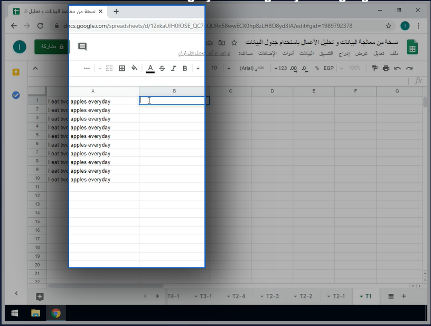The image size is (431, 326).
Task: Add a new sheet with plus button
Action: tap(404, 296)
